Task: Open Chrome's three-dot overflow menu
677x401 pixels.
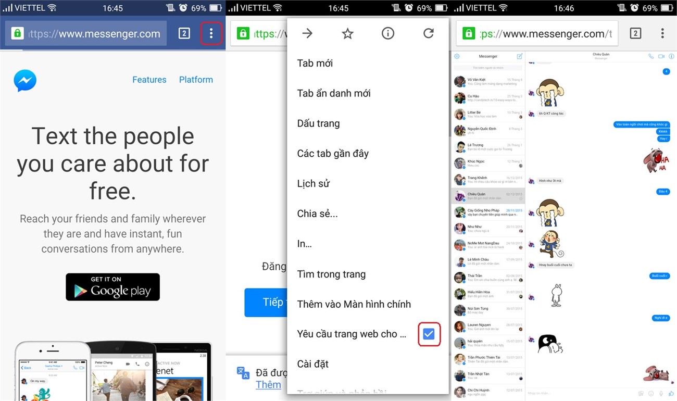Action: [x=211, y=33]
